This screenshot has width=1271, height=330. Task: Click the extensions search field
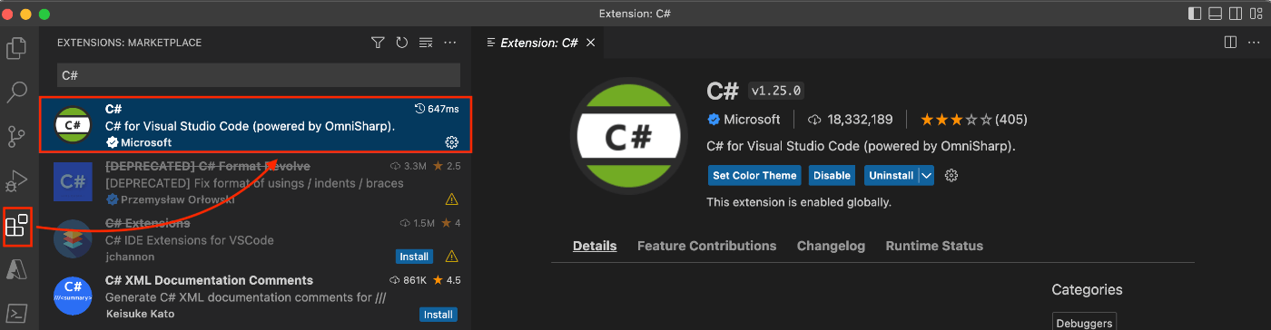coord(259,74)
